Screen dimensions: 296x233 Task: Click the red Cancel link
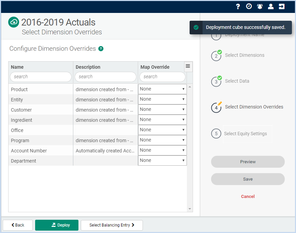click(x=248, y=197)
